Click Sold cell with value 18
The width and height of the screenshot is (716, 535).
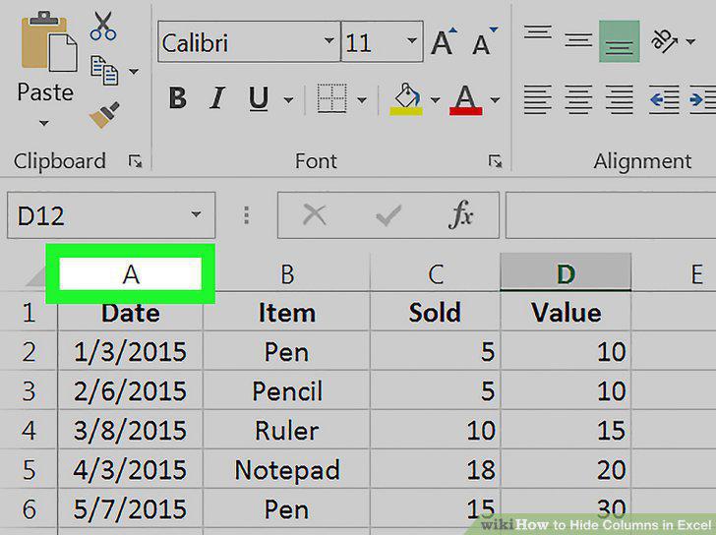(435, 470)
